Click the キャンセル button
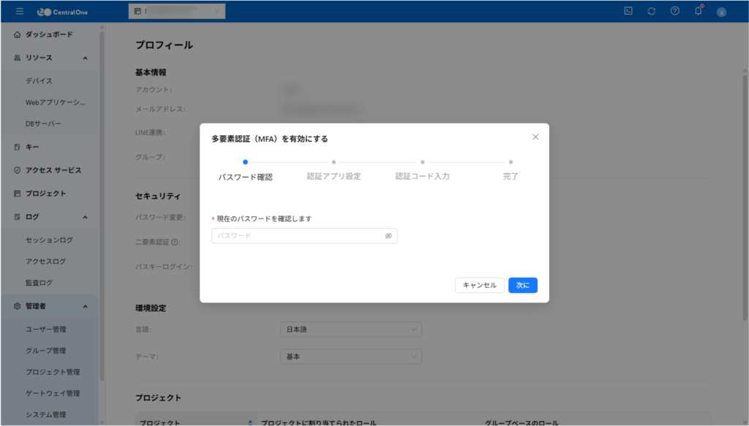 (x=479, y=285)
